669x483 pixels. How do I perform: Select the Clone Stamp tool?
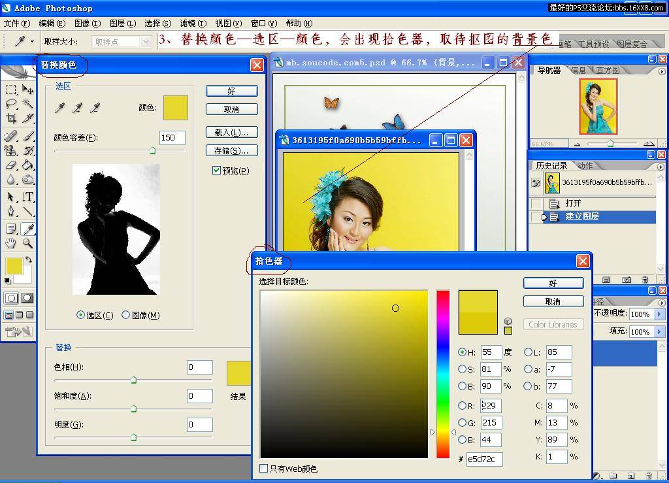(x=11, y=150)
